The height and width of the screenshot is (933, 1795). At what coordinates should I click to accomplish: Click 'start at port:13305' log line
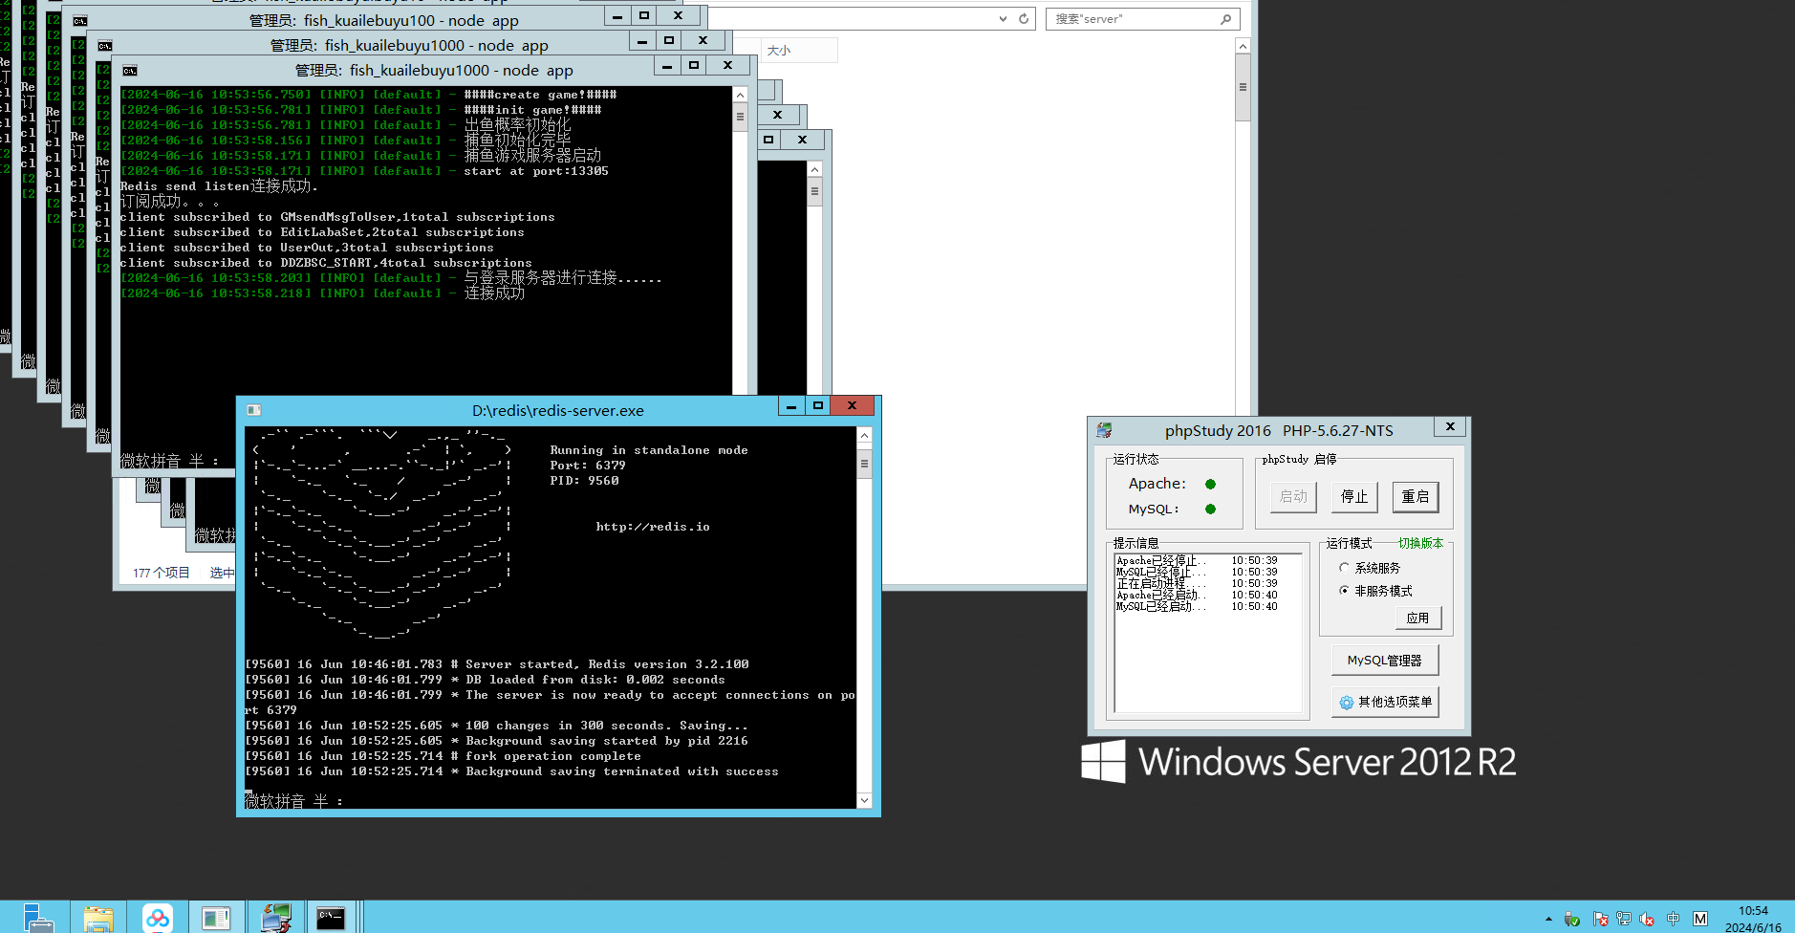point(536,171)
